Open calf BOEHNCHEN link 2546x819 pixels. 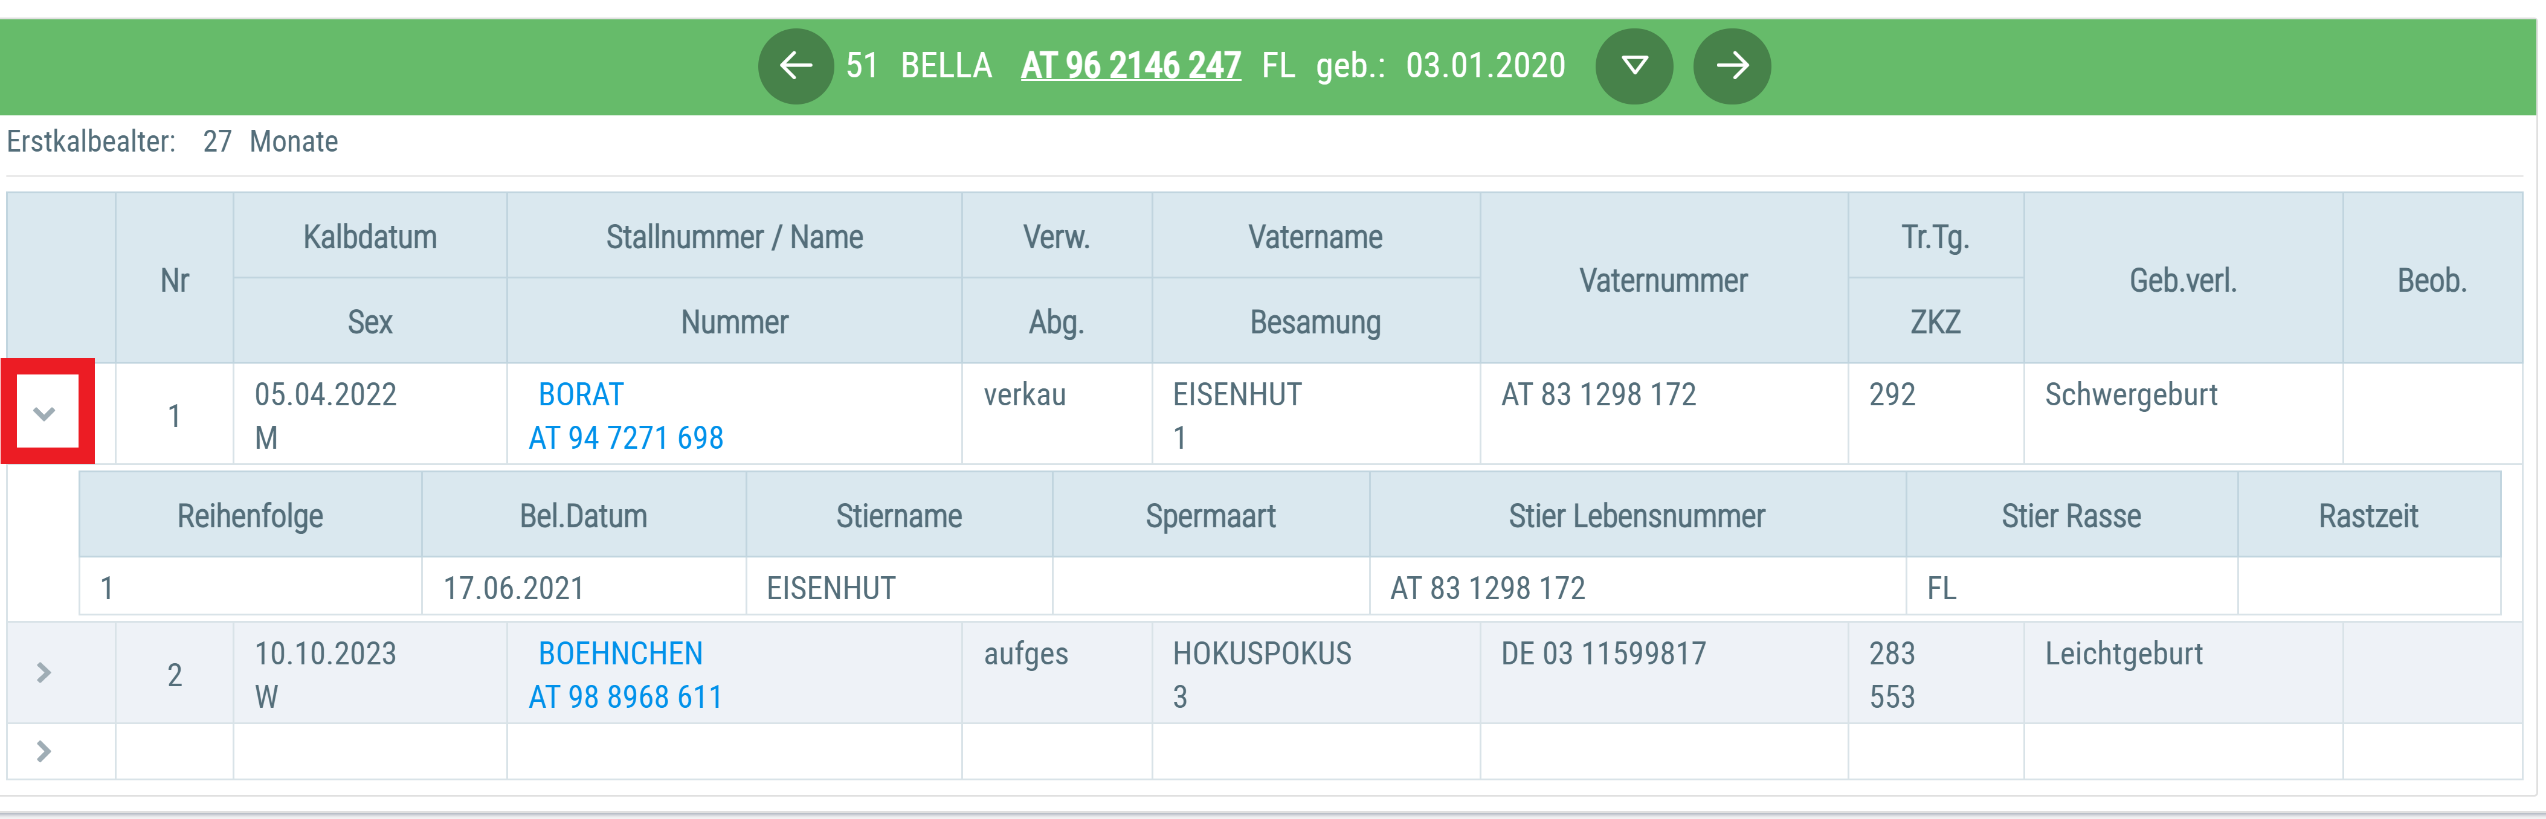pyautogui.click(x=620, y=653)
